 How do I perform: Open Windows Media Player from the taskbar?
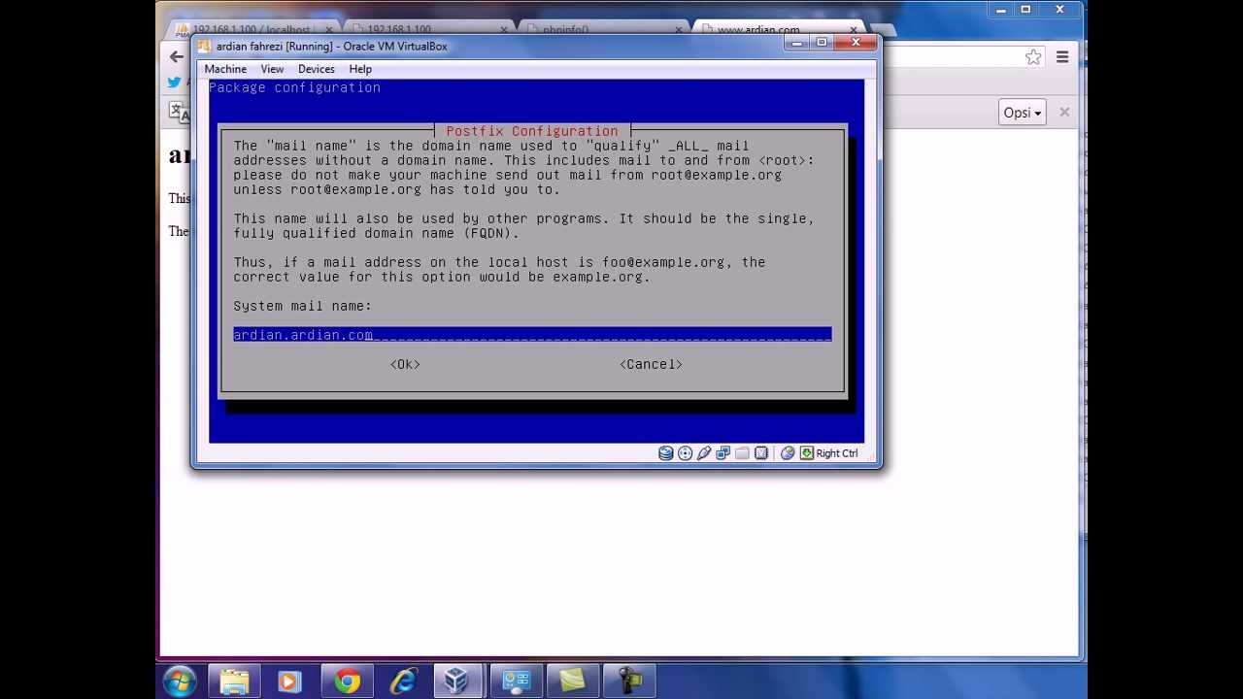point(289,682)
